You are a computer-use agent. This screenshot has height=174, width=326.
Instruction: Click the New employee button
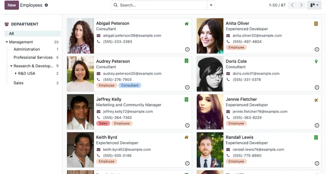[x=12, y=5]
